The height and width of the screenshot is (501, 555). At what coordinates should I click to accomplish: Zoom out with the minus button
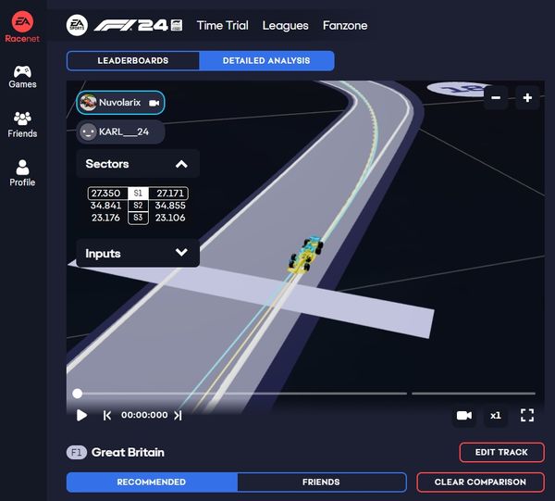tap(496, 97)
